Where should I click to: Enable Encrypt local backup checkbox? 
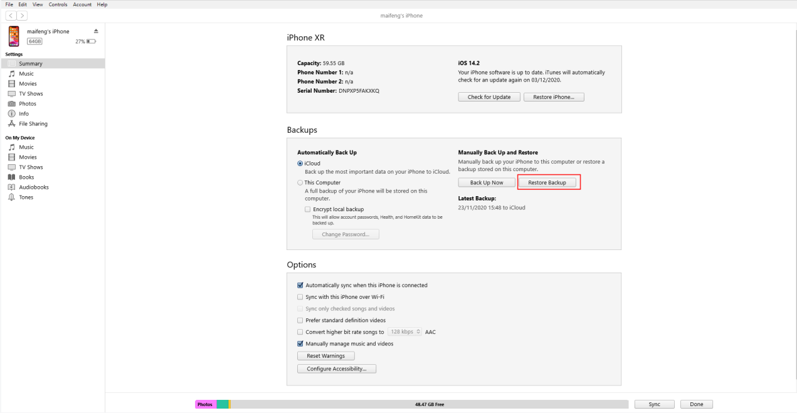[308, 209]
